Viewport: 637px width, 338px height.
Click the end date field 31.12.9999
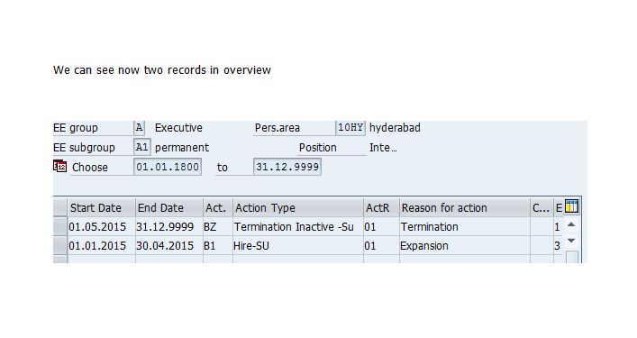click(x=287, y=167)
